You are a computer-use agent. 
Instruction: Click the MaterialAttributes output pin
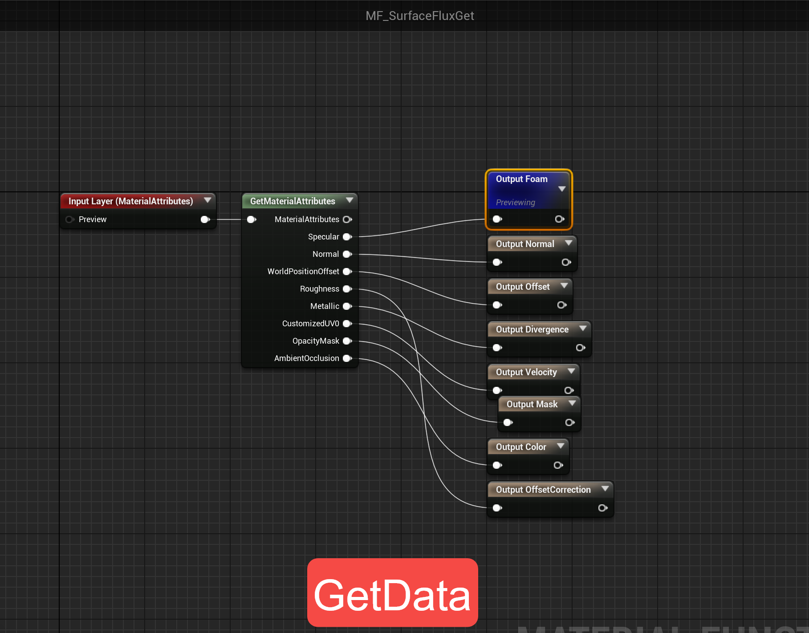tap(347, 219)
